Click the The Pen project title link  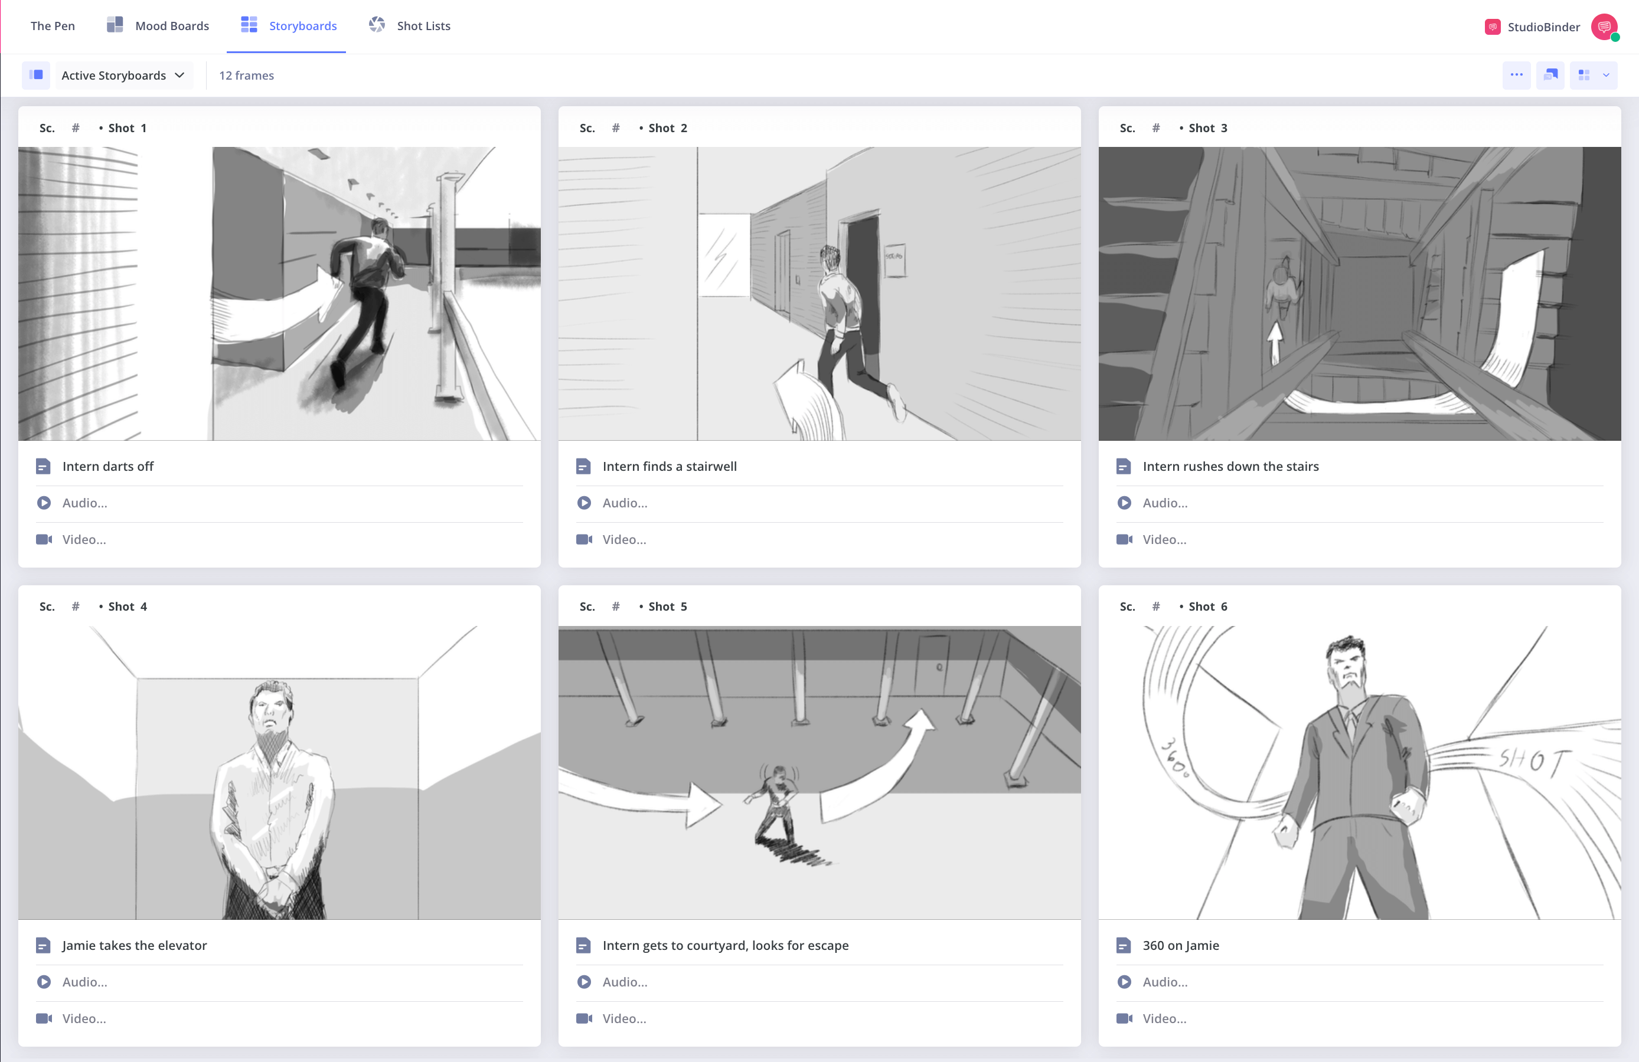tap(53, 25)
